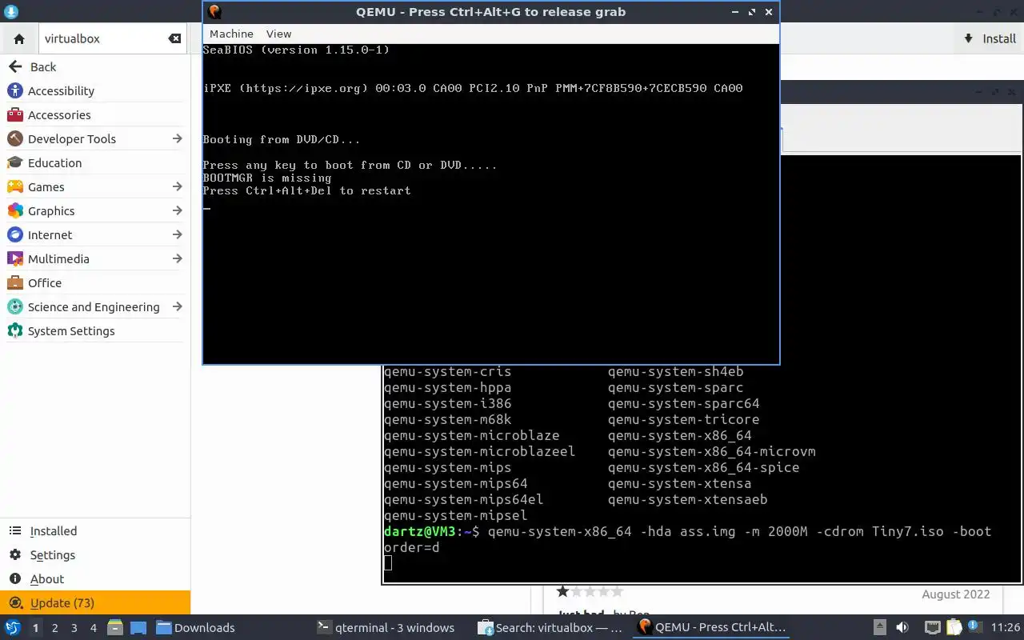Go Back in Discover sidebar

pos(95,66)
